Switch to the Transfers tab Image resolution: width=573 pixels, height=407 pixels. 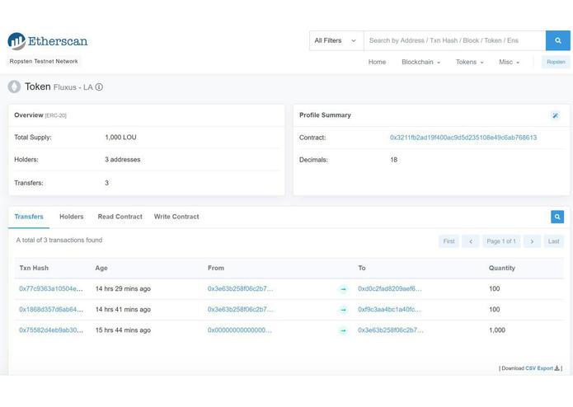[x=29, y=217]
